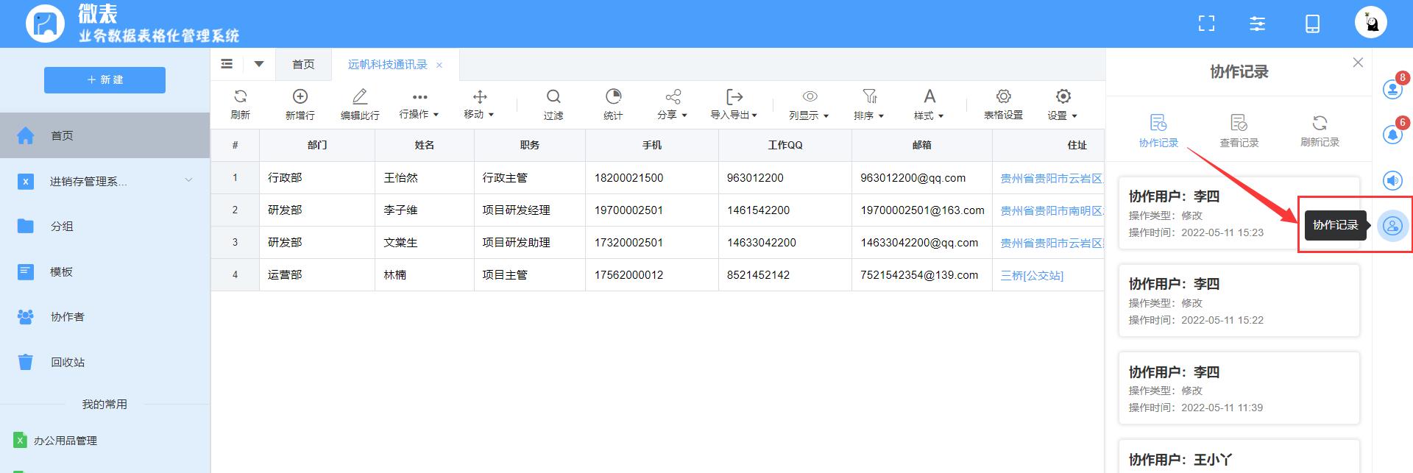
Task: Click the 部门 column header
Action: [317, 146]
